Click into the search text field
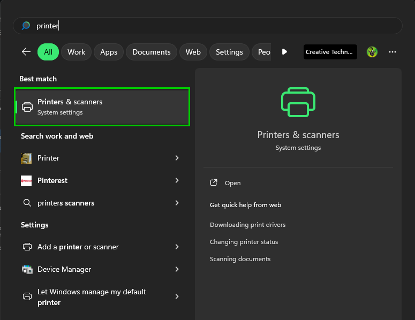Viewport: 415px width, 320px height. click(x=208, y=26)
